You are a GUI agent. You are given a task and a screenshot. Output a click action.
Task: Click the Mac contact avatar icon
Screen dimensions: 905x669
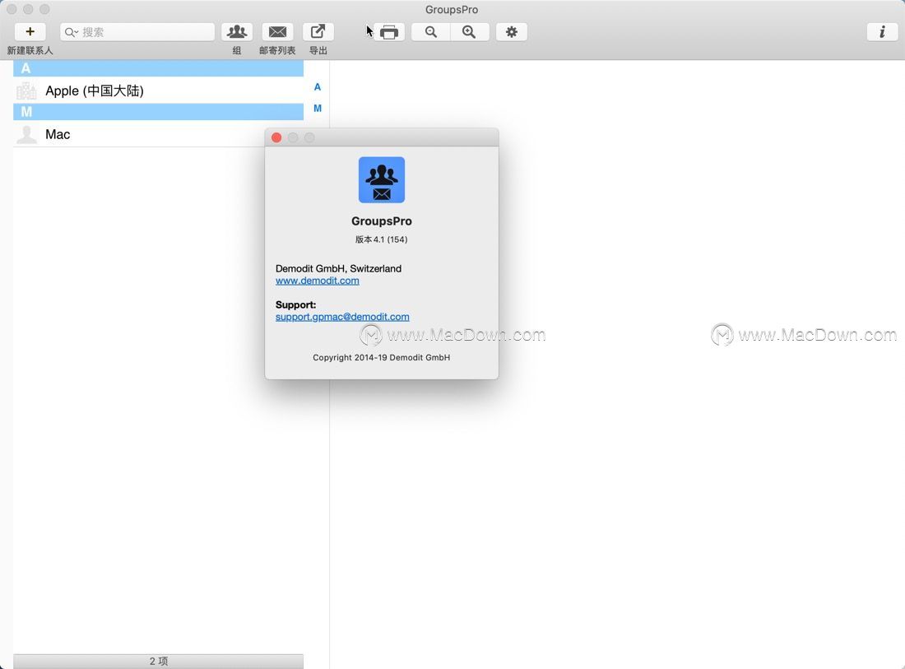pos(26,134)
